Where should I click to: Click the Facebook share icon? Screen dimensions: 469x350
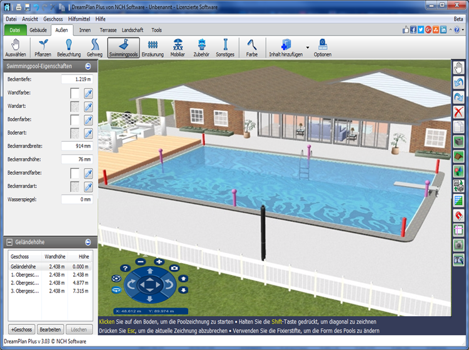413,30
